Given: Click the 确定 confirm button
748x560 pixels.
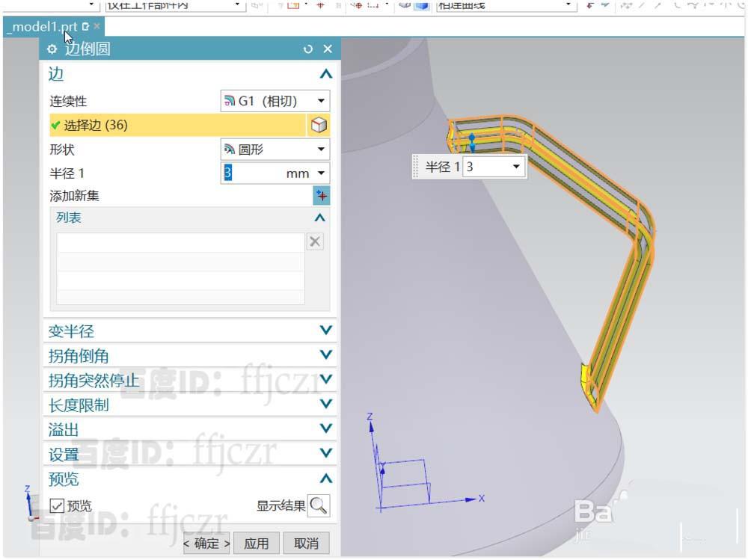Looking at the screenshot, I should click(x=206, y=544).
